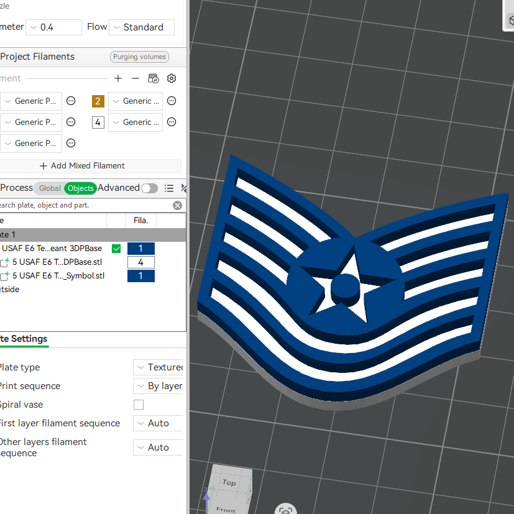Toggle printable checkbox for USAF E6 3DPBase

(x=116, y=249)
